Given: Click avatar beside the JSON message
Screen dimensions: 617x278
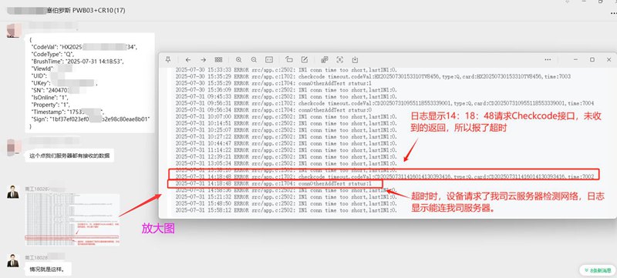Looking at the screenshot, I should click(x=14, y=31).
